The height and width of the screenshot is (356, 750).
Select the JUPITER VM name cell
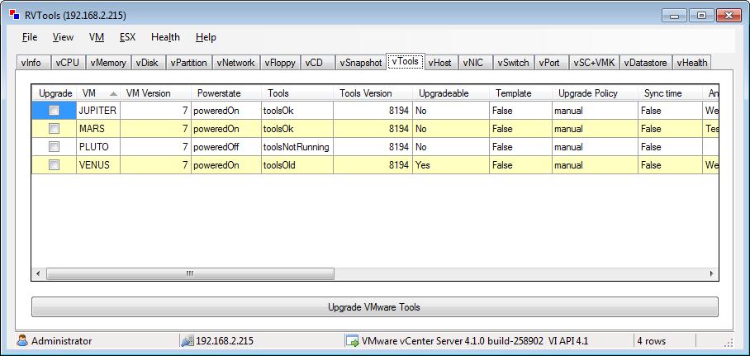tap(98, 111)
